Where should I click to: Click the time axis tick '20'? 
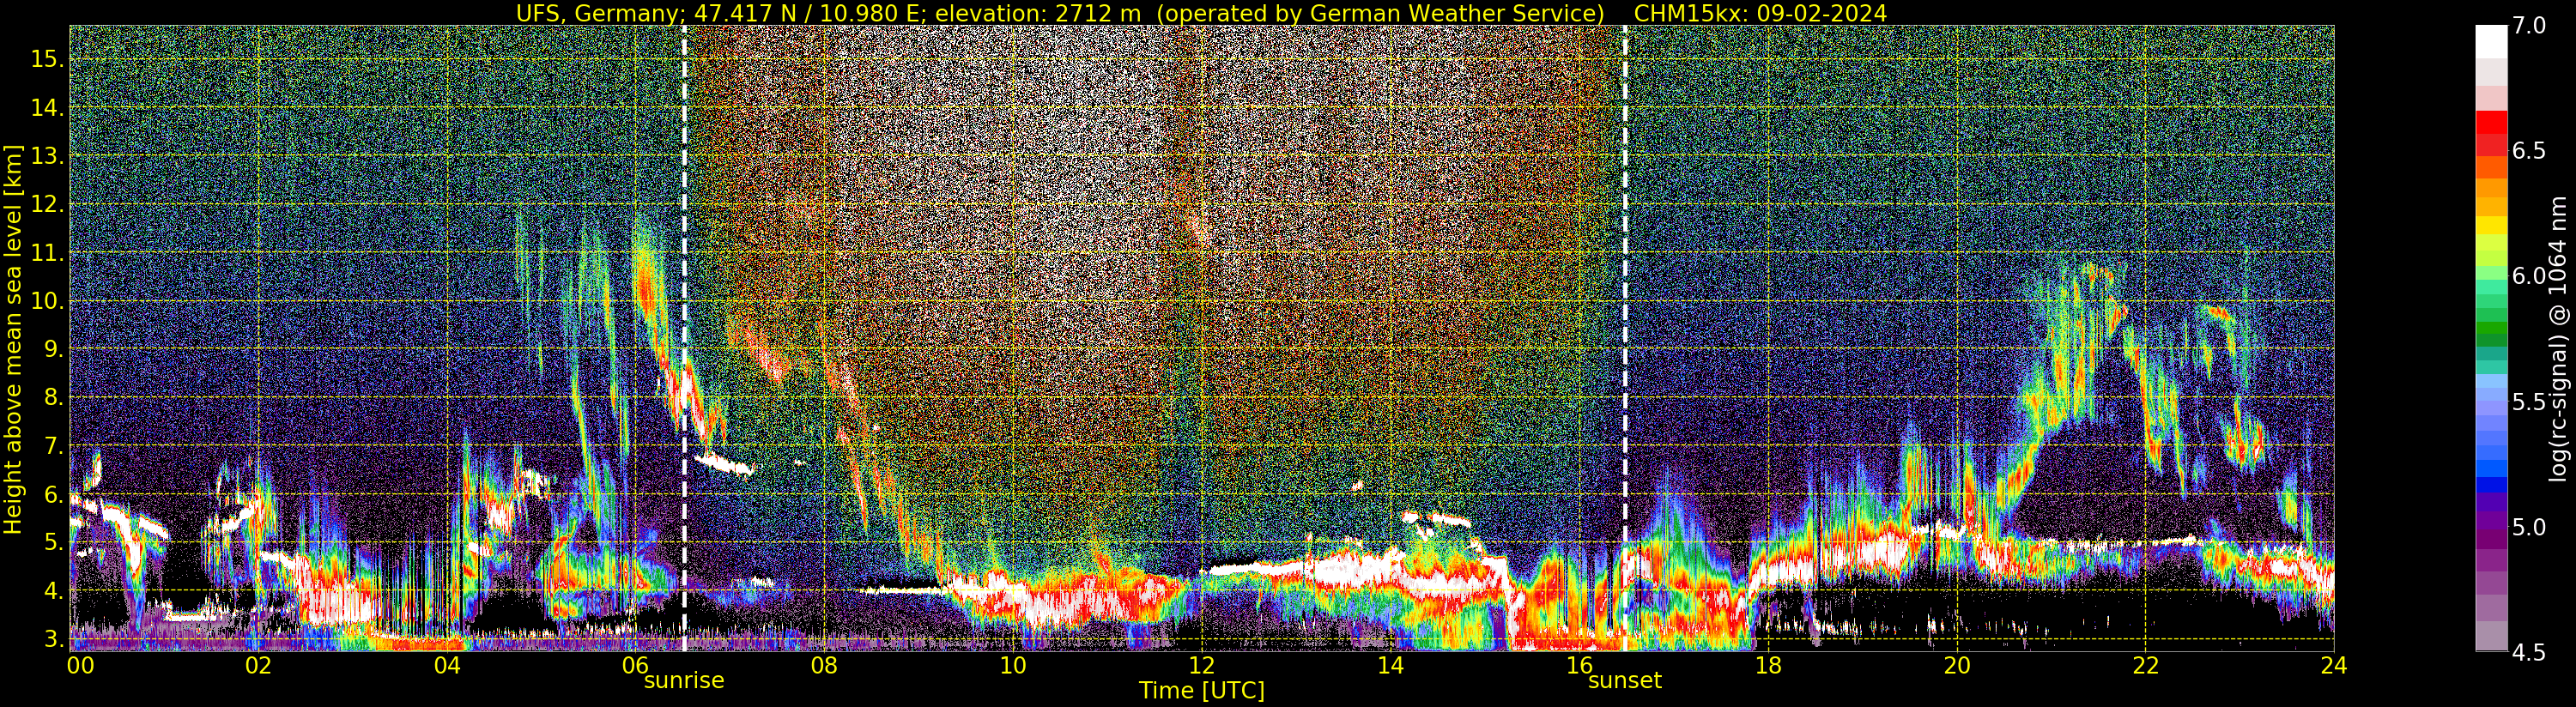point(1956,666)
